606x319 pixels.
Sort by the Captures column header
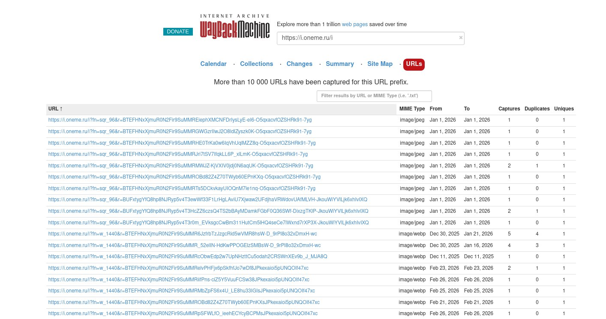[x=509, y=109]
